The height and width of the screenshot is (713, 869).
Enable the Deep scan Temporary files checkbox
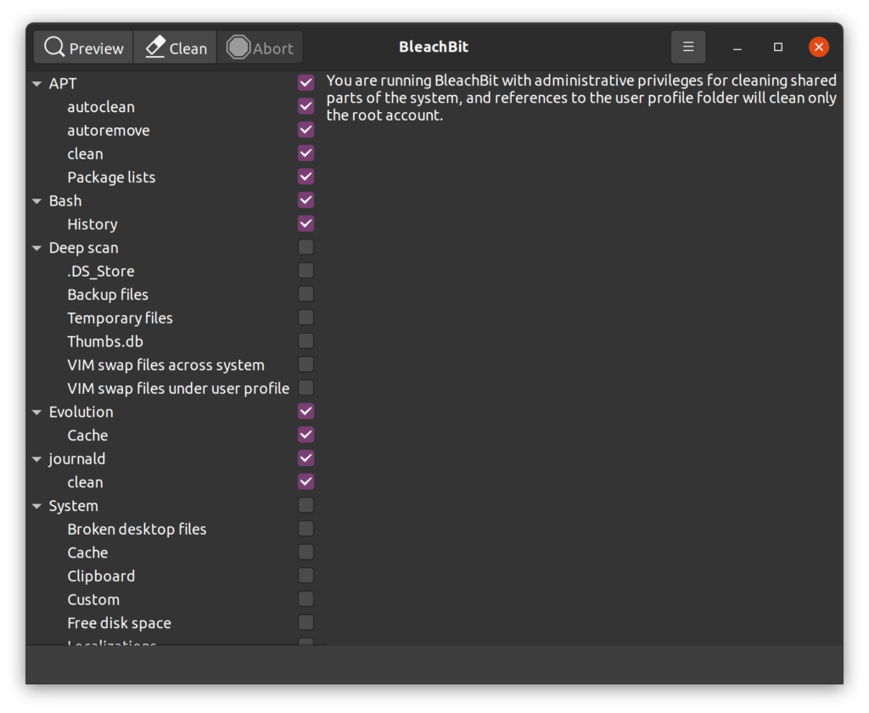coord(306,317)
